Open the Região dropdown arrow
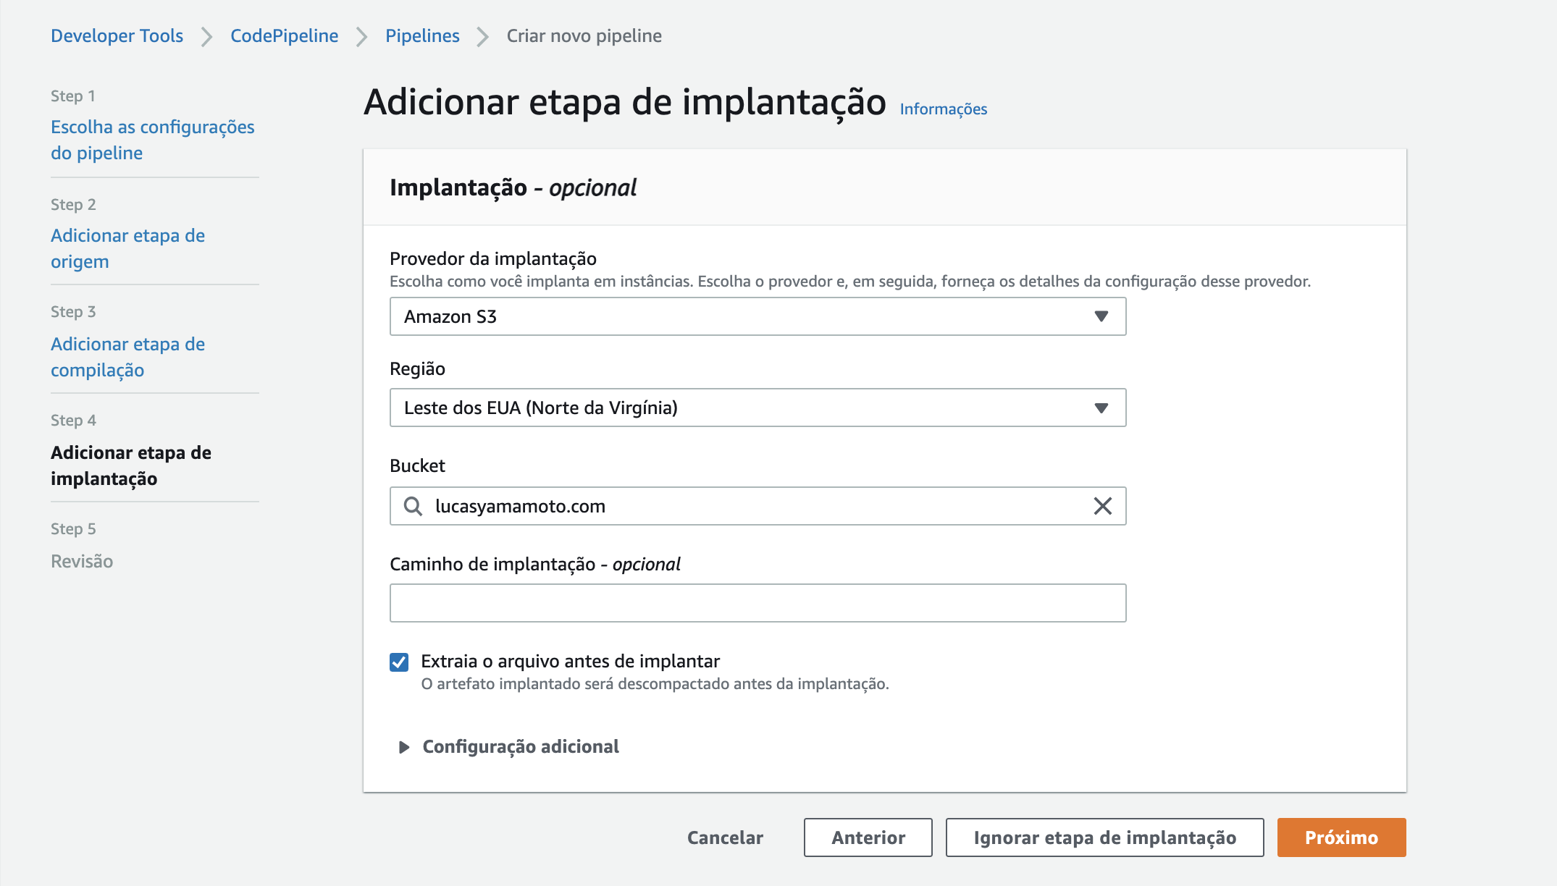Viewport: 1557px width, 886px height. 1101,408
